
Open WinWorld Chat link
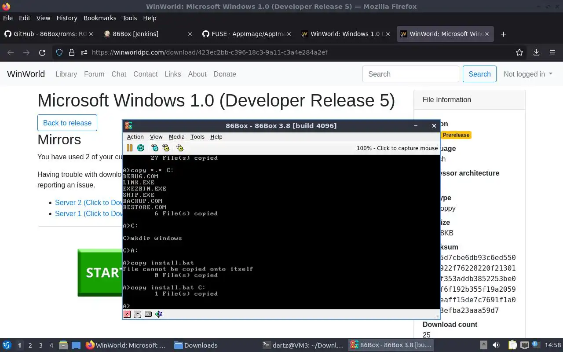click(x=119, y=74)
